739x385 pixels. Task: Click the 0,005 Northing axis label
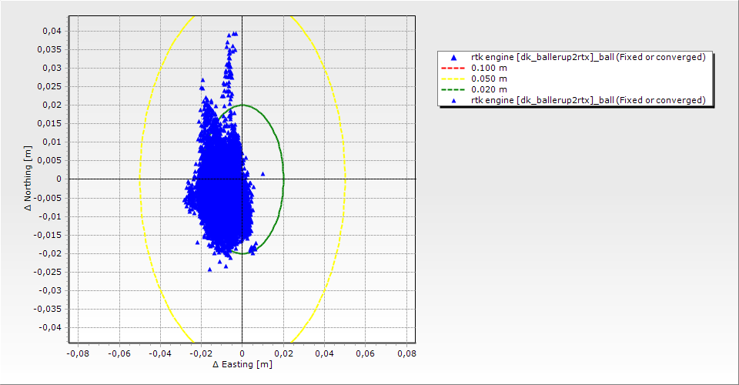(x=49, y=160)
